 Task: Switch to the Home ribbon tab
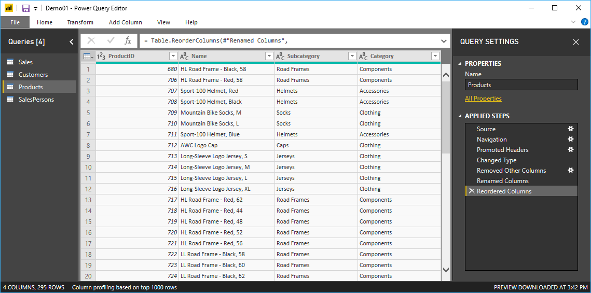click(x=45, y=22)
